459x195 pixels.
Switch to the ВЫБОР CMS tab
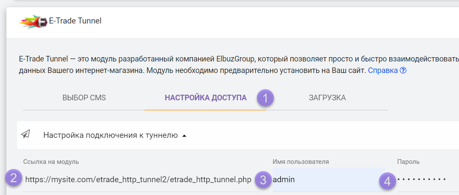(x=84, y=98)
